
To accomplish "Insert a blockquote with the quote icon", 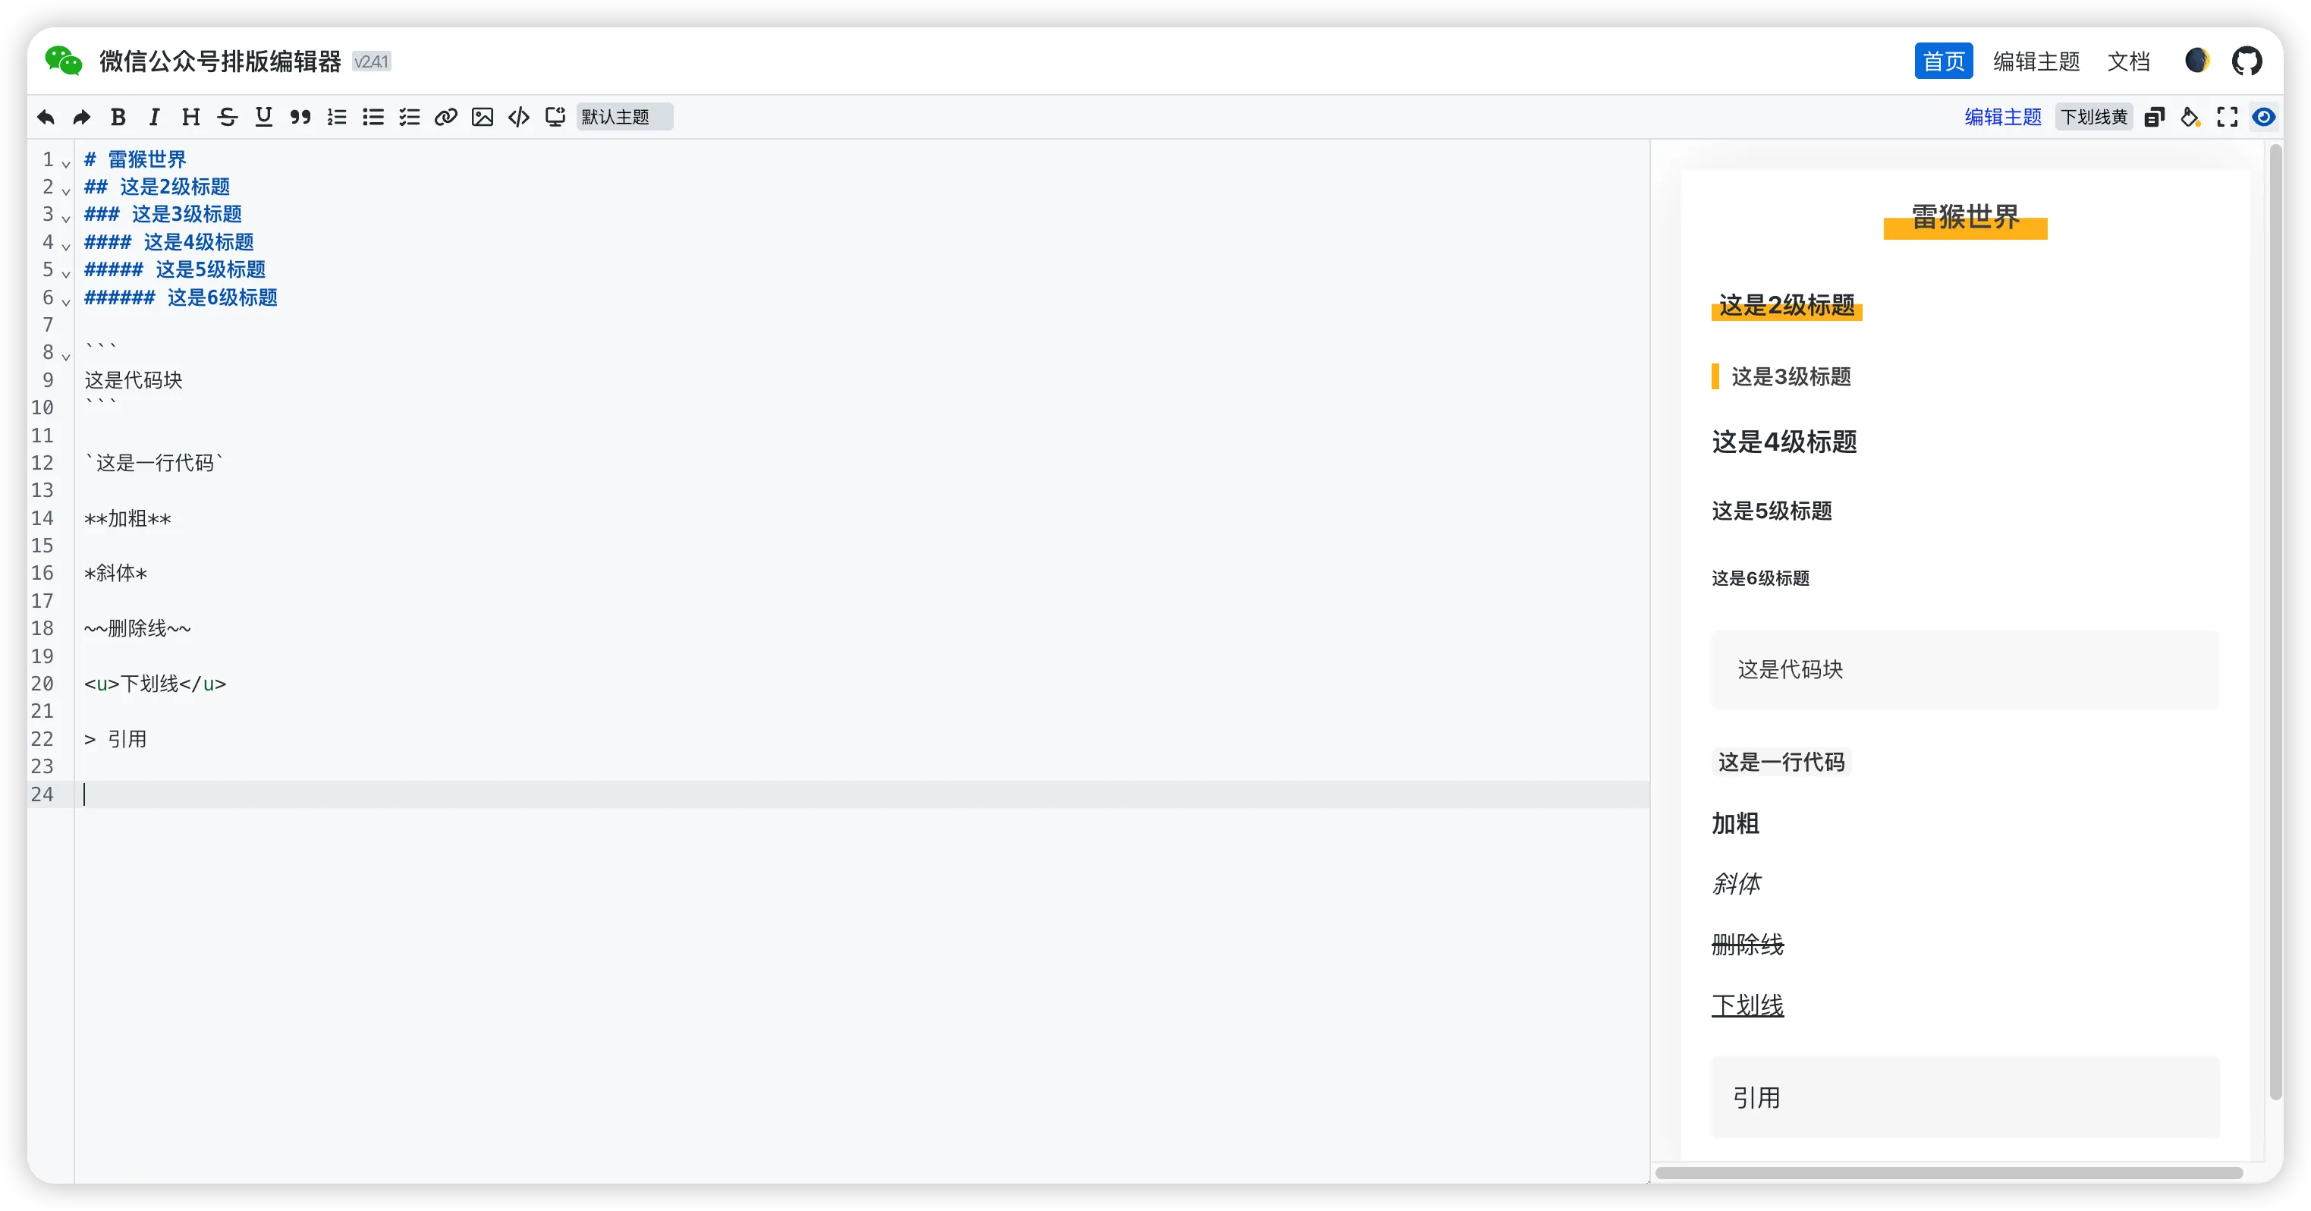I will click(300, 117).
